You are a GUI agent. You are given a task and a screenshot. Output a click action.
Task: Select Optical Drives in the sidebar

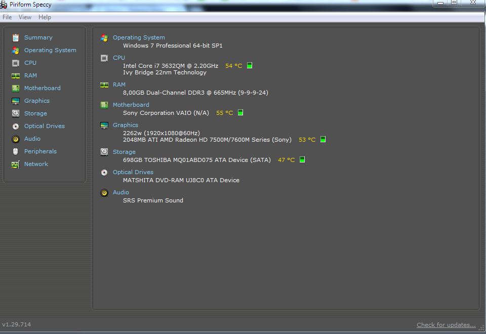point(45,126)
